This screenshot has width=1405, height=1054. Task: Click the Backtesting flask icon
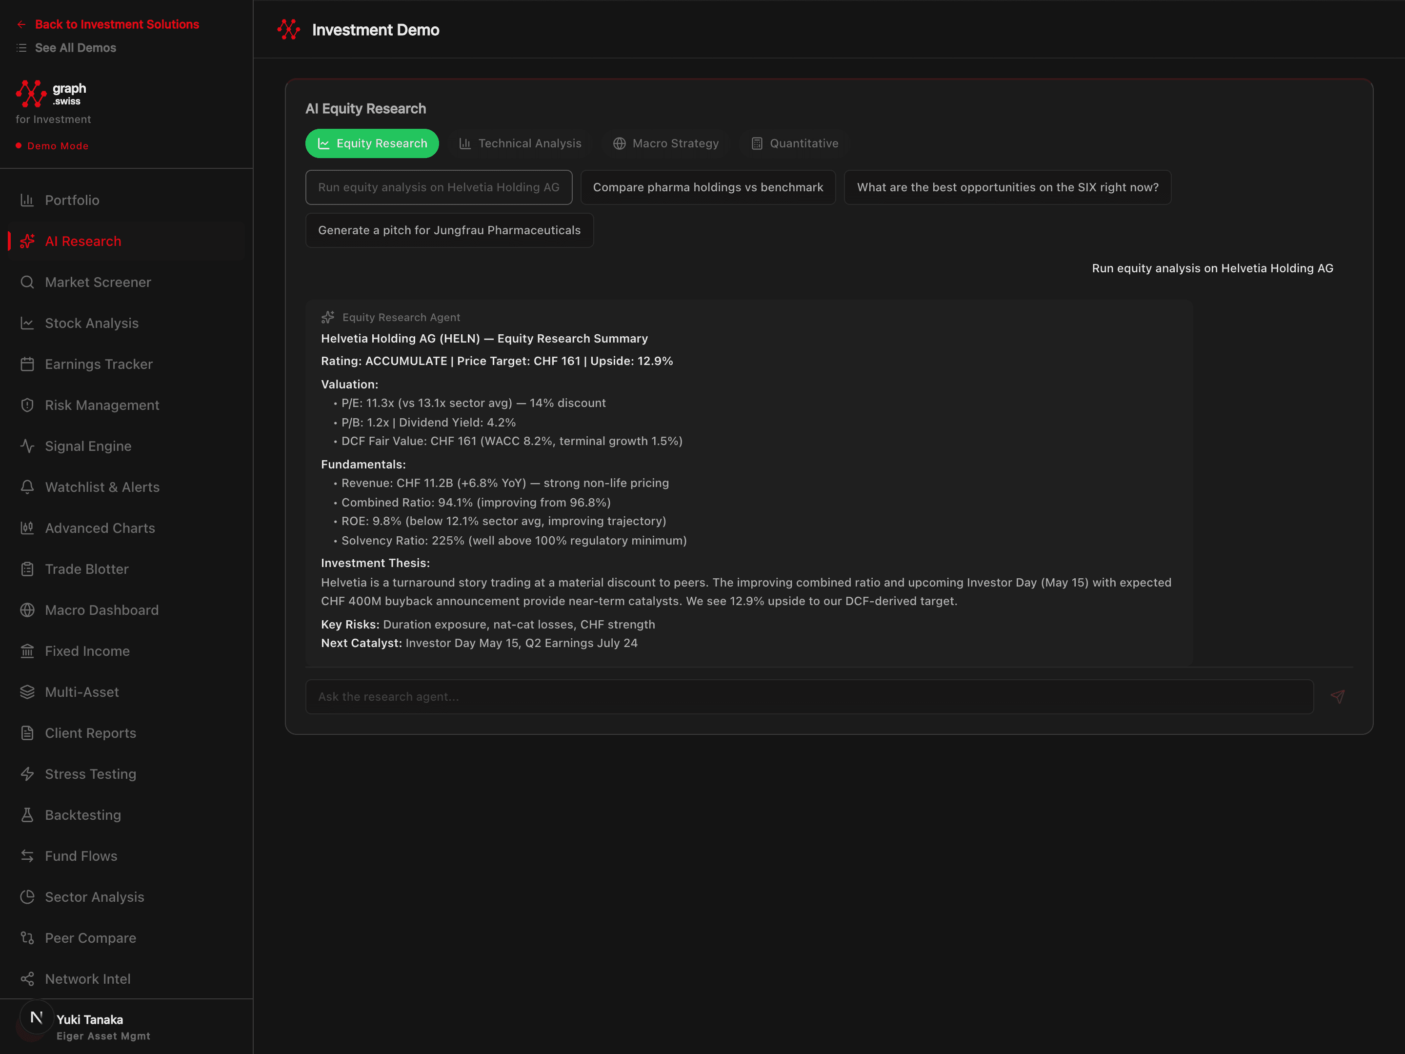27,815
